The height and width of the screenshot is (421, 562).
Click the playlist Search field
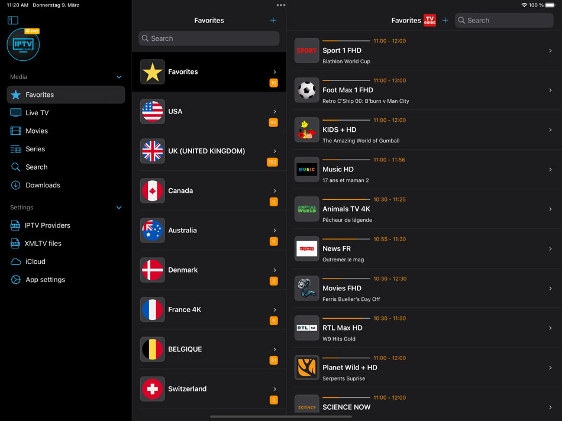(209, 38)
